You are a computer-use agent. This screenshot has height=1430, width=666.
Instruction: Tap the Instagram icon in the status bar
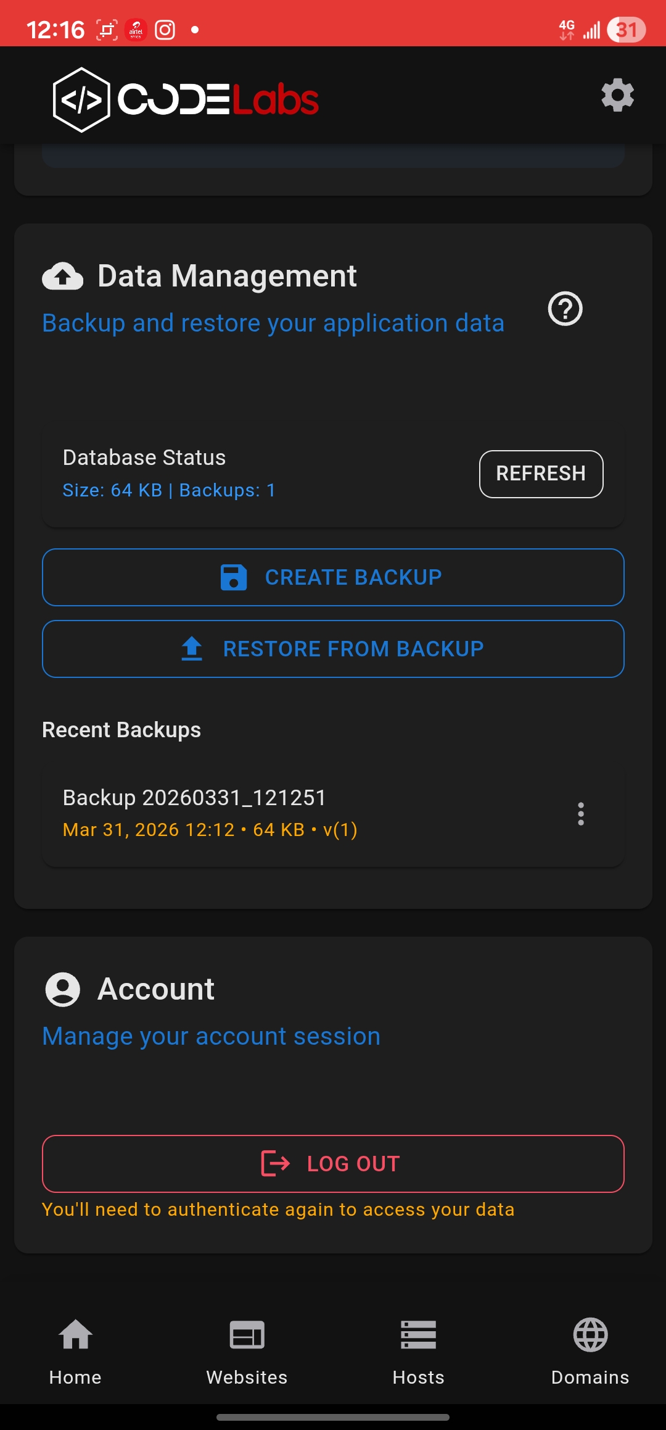164,28
